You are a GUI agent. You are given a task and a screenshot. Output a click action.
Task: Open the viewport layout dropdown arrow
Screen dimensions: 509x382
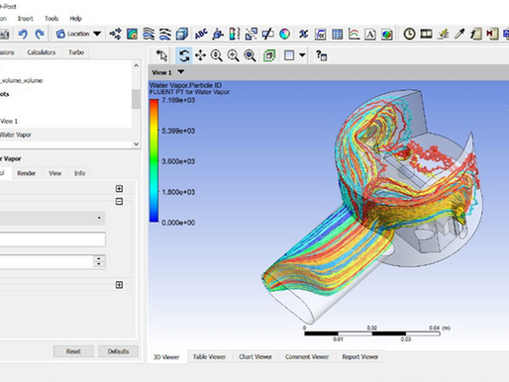[x=302, y=55]
